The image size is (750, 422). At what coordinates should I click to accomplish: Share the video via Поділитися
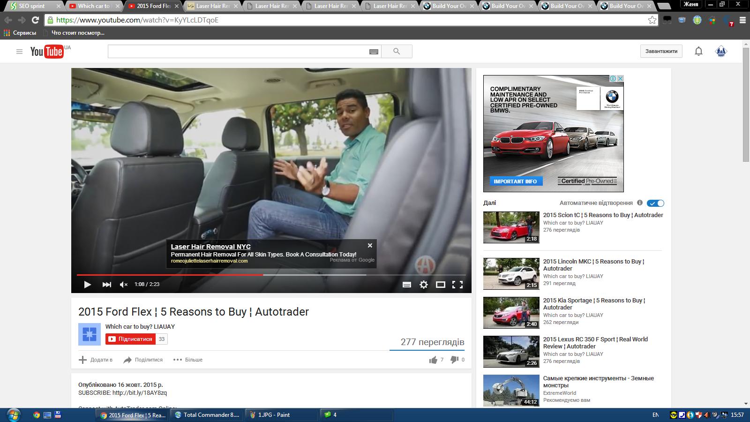click(143, 360)
